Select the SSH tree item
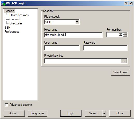The height and width of the screenshot is (119, 134). point(8,28)
